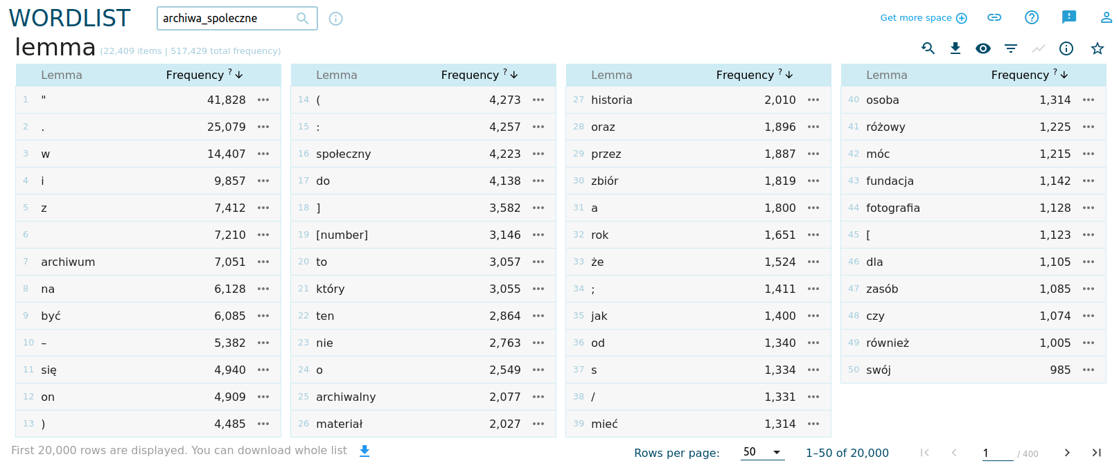
Task: Click frequency value 41,828
Action: [x=227, y=100]
